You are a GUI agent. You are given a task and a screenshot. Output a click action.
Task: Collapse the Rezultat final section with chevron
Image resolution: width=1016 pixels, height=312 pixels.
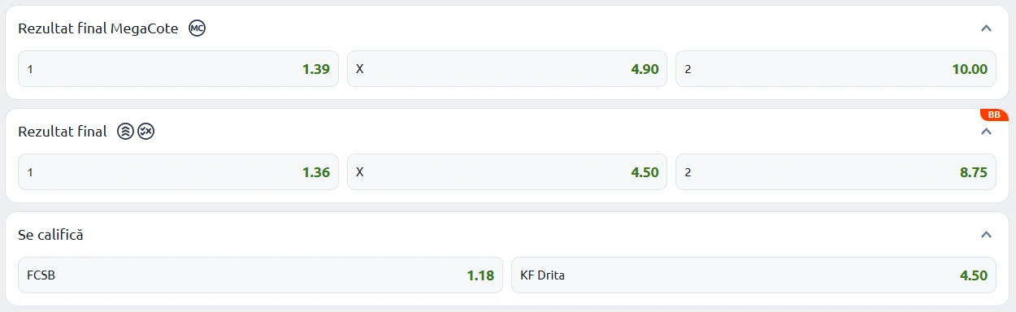[986, 132]
